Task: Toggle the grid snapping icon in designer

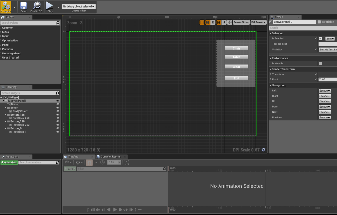Action: [219, 22]
